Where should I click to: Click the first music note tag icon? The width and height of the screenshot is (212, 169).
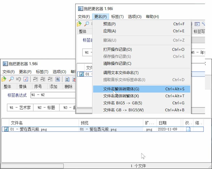coord(35,79)
